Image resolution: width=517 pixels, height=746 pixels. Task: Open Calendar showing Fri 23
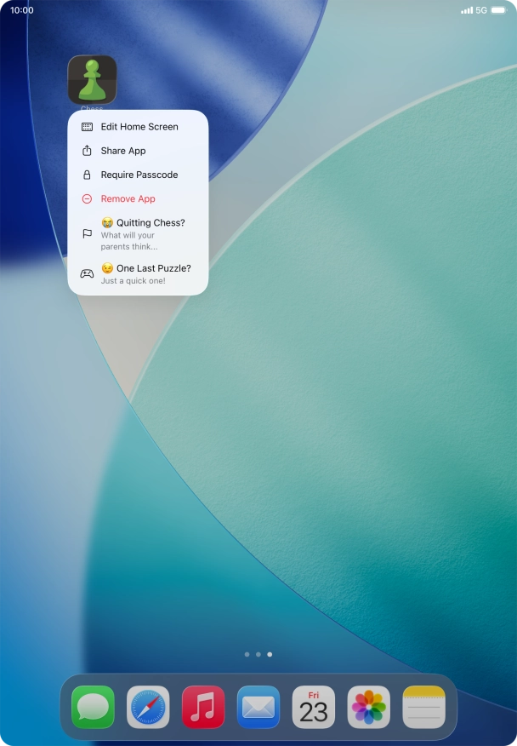click(x=314, y=707)
